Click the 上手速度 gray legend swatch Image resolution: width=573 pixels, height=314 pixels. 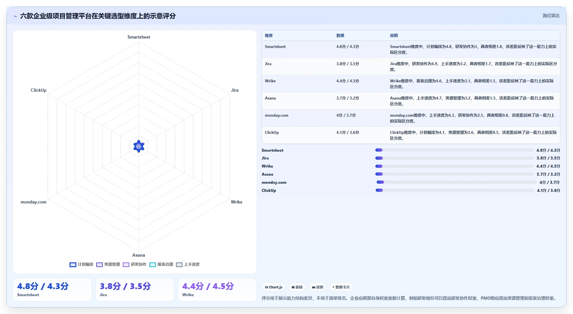coord(179,265)
